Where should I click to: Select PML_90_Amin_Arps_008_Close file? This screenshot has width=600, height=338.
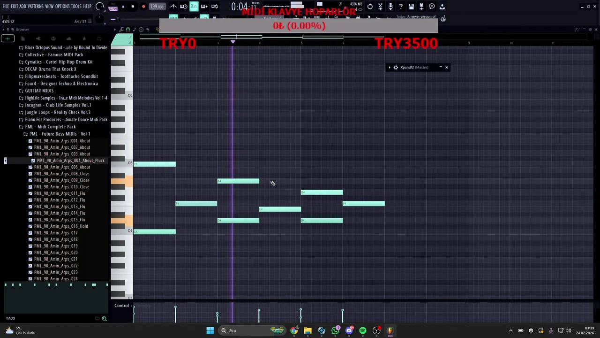(59, 174)
